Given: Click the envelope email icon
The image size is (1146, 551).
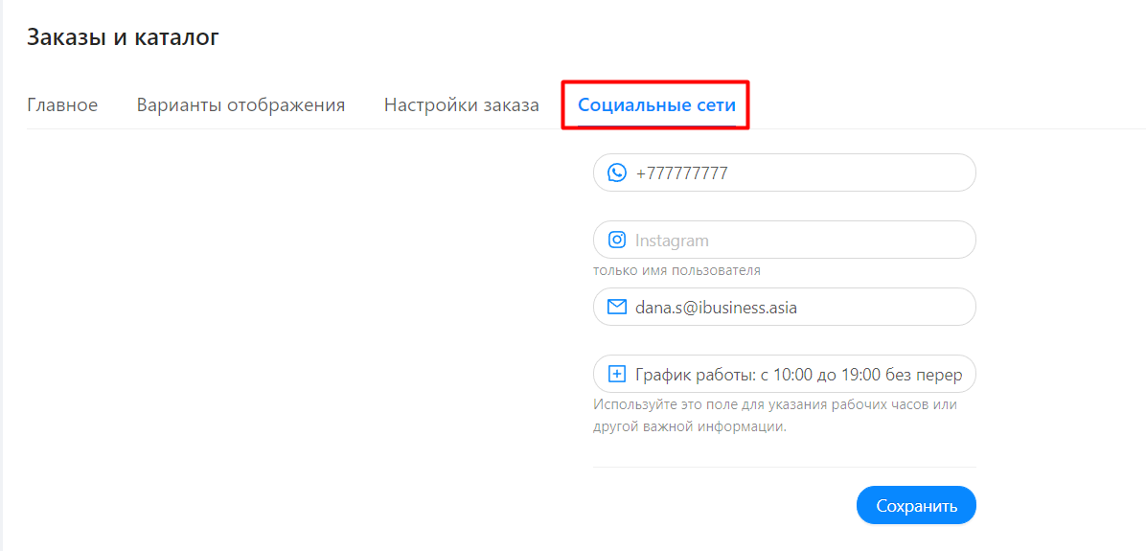Looking at the screenshot, I should tap(618, 307).
